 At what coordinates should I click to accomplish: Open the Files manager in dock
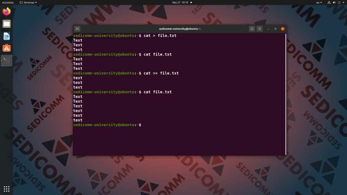[x=6, y=24]
